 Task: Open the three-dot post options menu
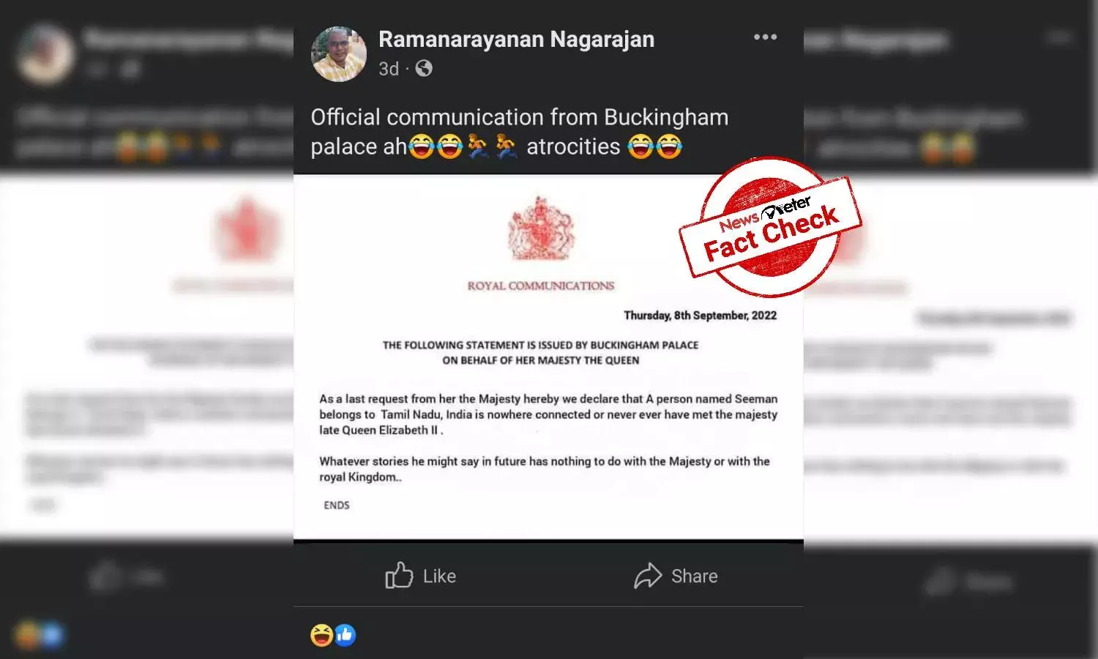pyautogui.click(x=765, y=37)
